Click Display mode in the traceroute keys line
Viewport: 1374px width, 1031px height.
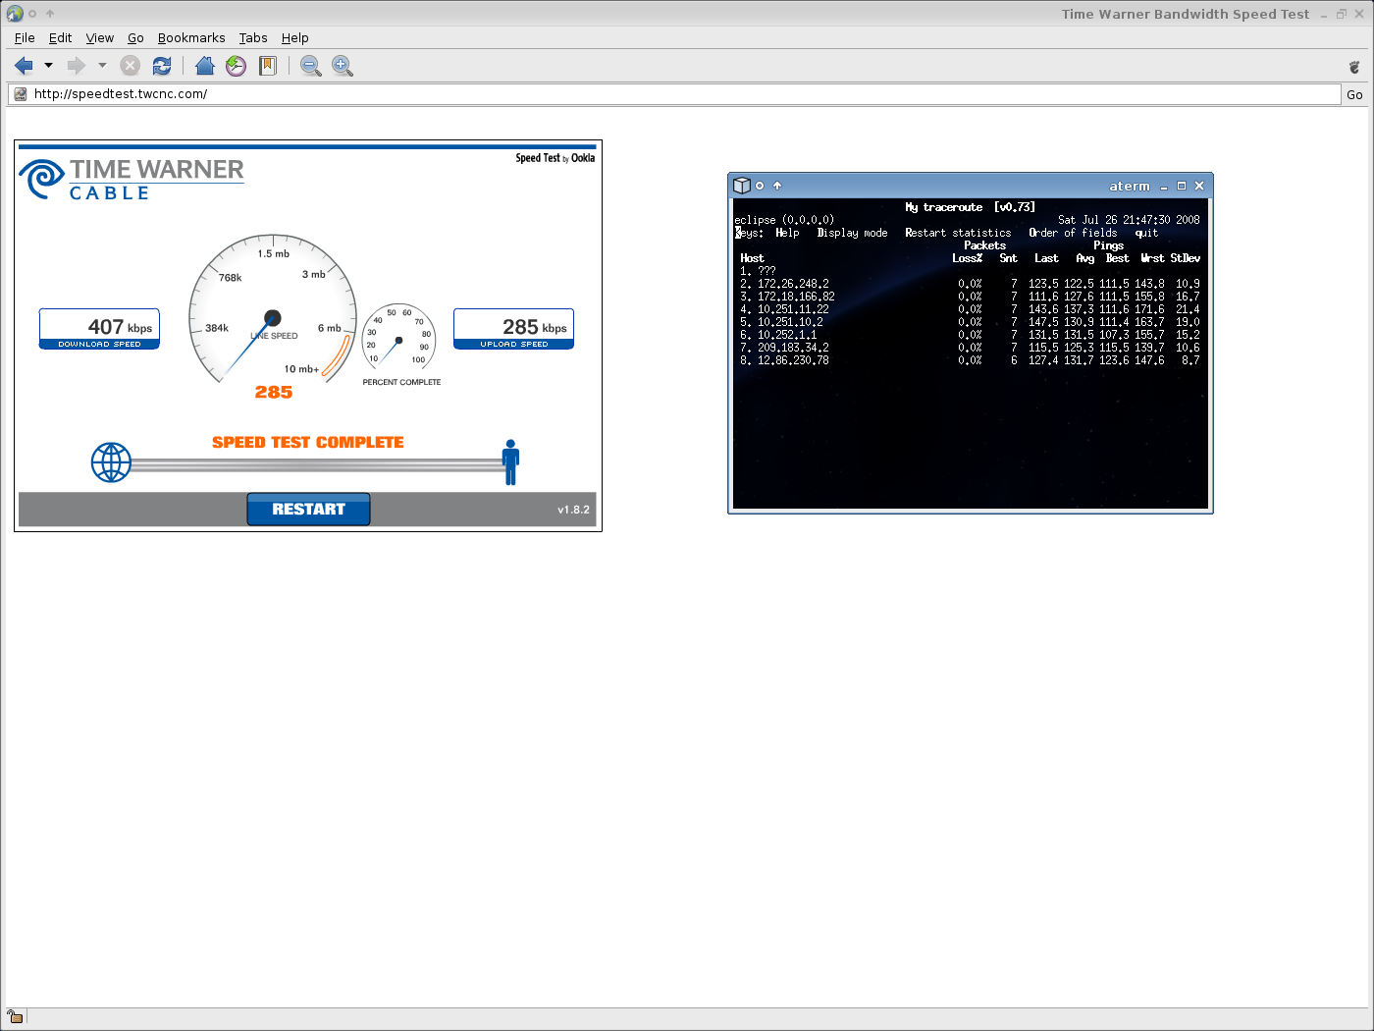point(852,233)
